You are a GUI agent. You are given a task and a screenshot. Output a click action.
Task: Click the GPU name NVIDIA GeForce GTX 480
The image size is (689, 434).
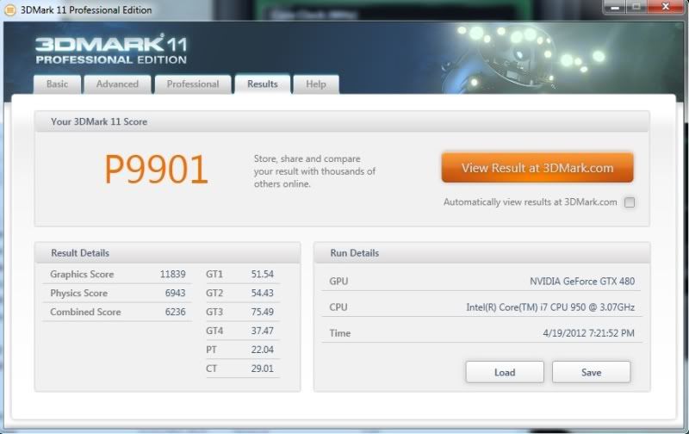(582, 281)
